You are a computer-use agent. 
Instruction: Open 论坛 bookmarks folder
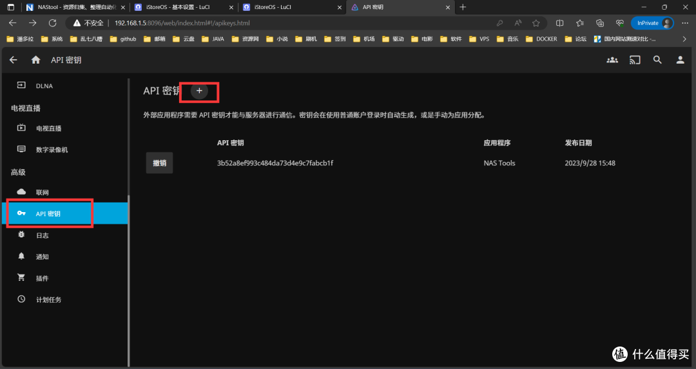(575, 39)
